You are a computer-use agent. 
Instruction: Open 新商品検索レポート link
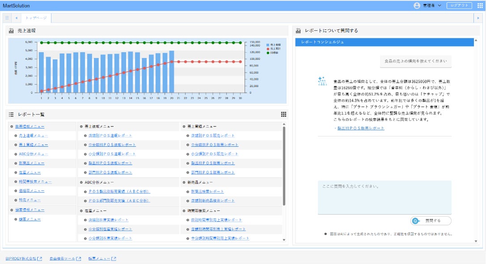click(x=207, y=192)
